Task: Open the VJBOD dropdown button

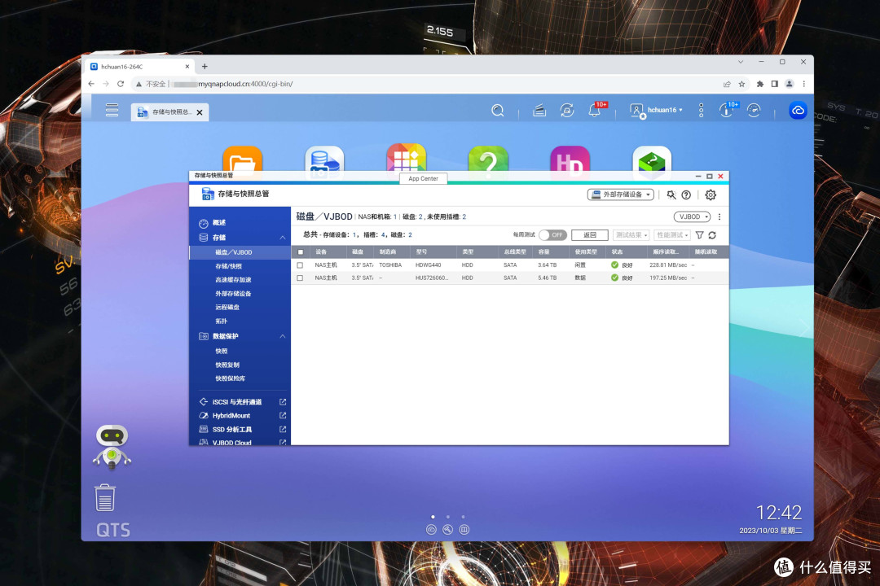Action: click(692, 216)
